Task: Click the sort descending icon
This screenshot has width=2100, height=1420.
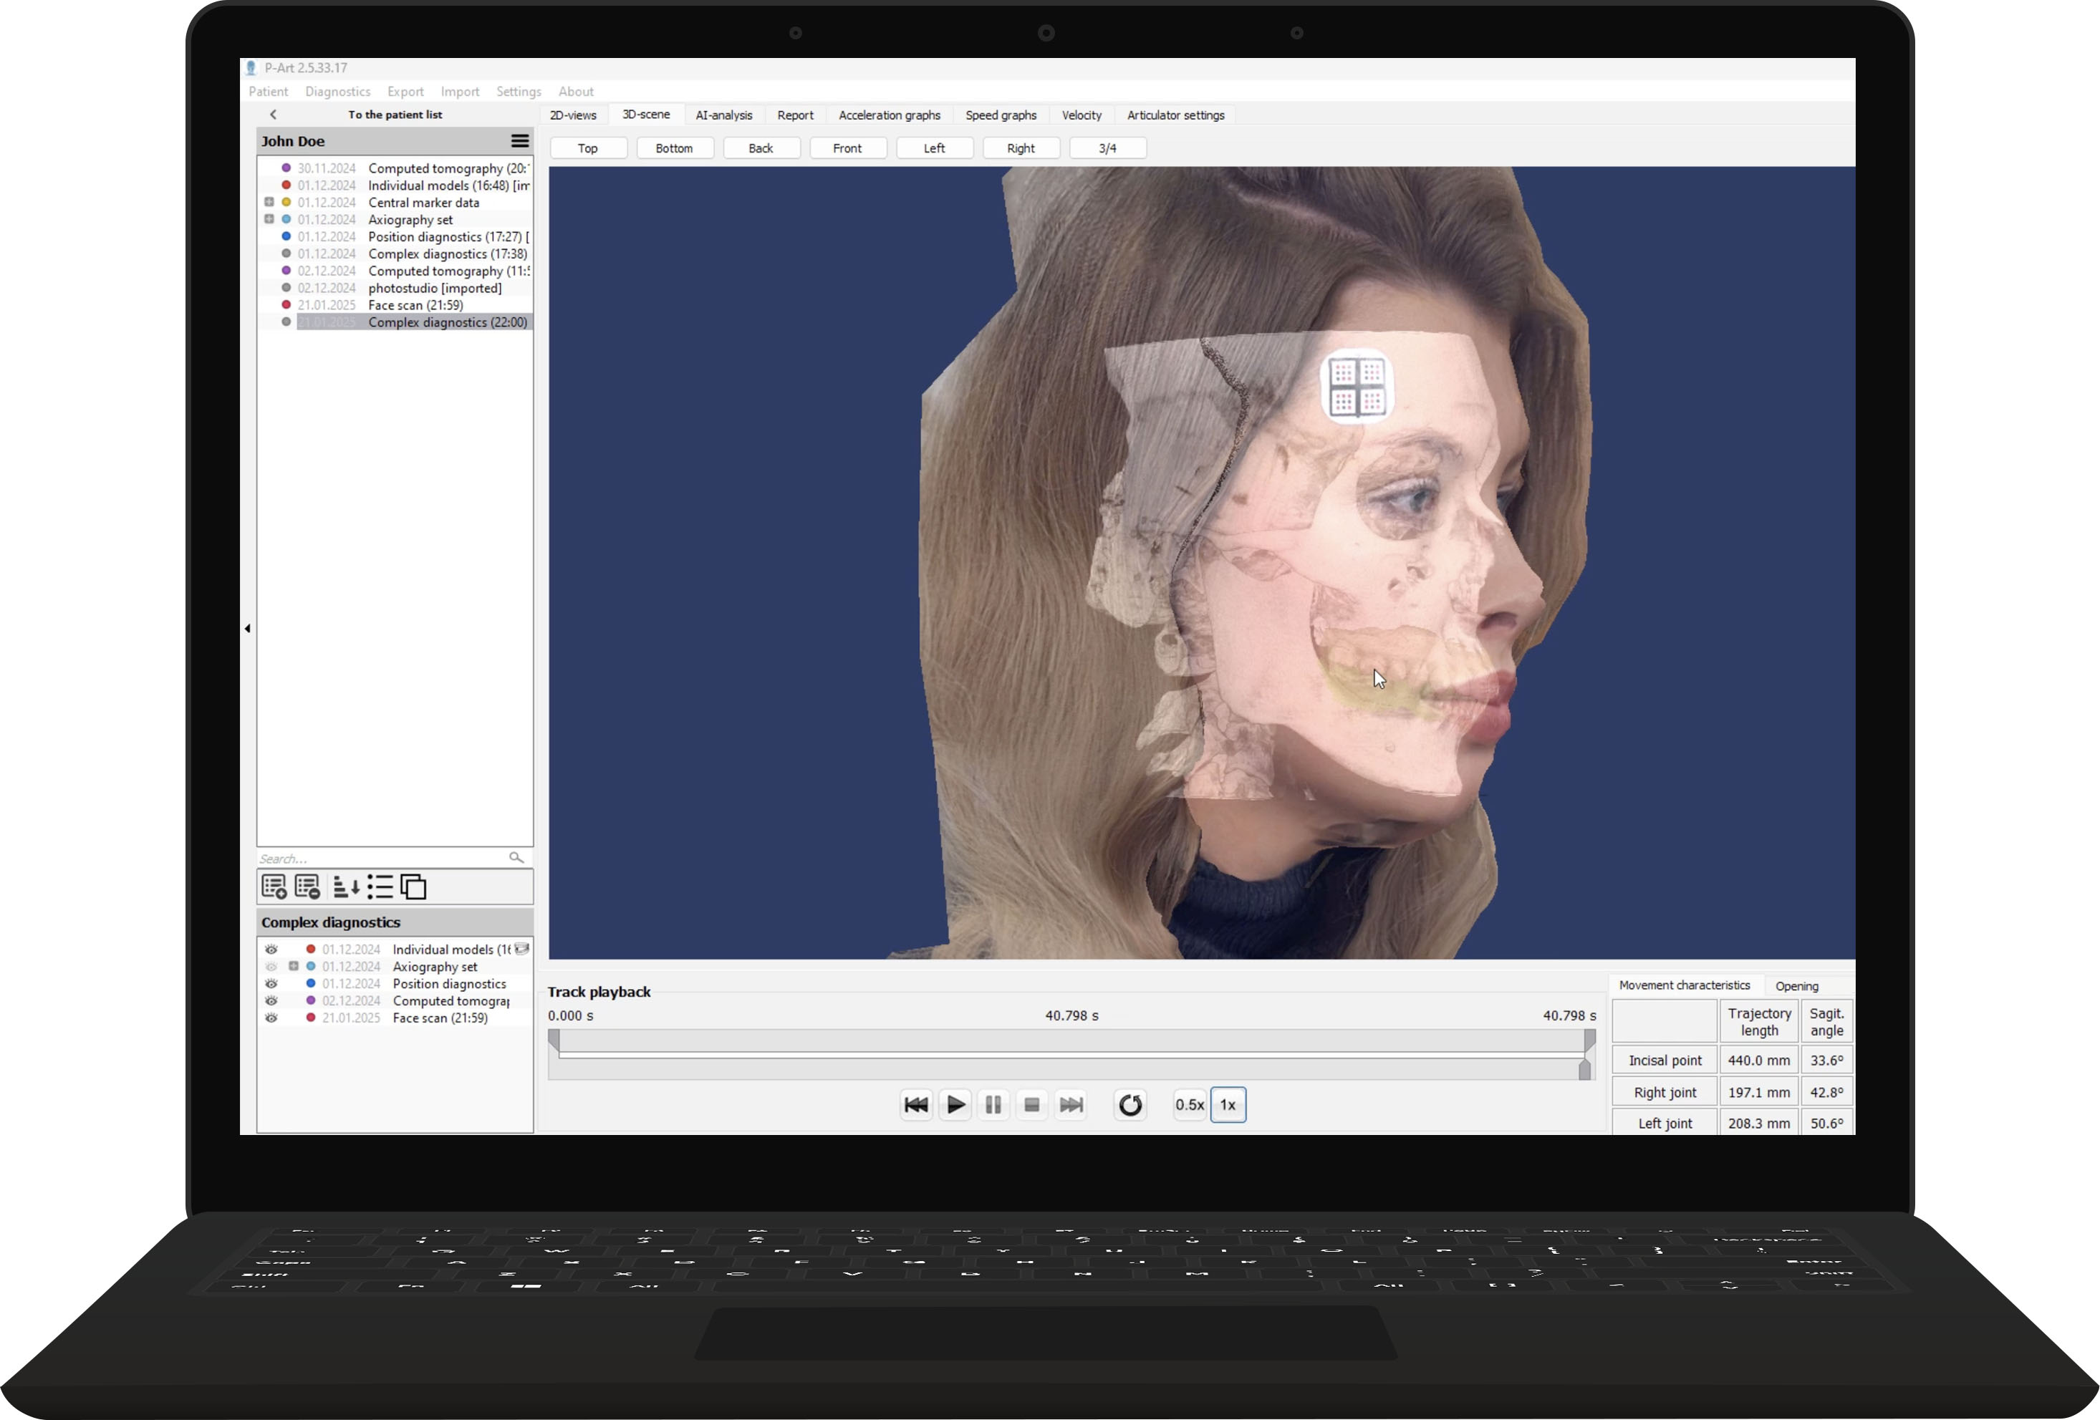Action: (345, 886)
